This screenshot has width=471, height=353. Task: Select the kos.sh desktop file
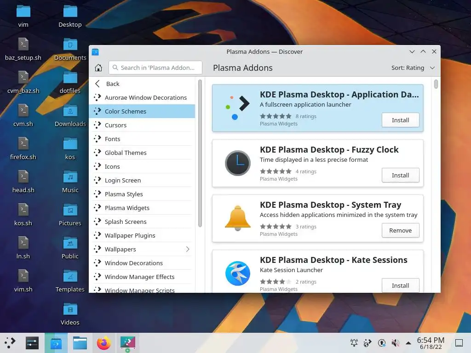pyautogui.click(x=23, y=214)
